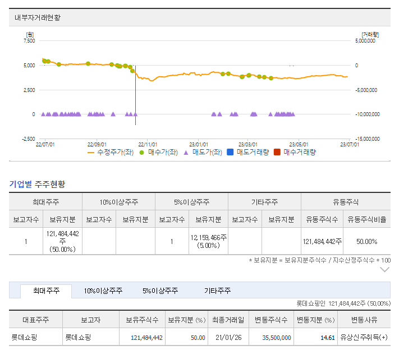This screenshot has height=350, width=399.
Task: Click the 매도가(좌) purple triangle legend icon
Action: point(186,153)
